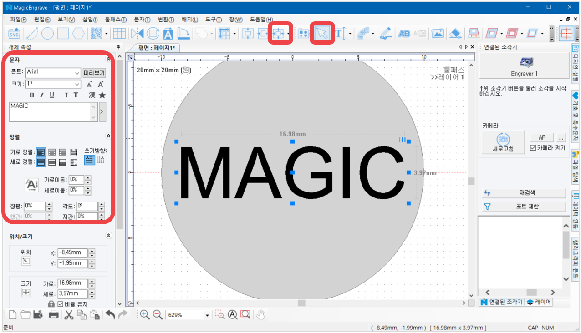
Task: Open the 툴패스 menu
Action: point(116,20)
